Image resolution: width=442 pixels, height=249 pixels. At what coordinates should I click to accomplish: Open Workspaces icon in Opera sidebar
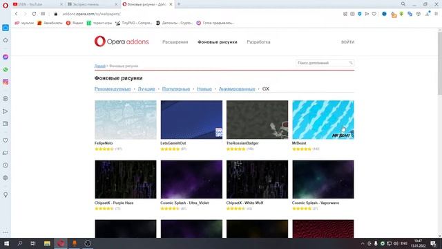pos(6,28)
